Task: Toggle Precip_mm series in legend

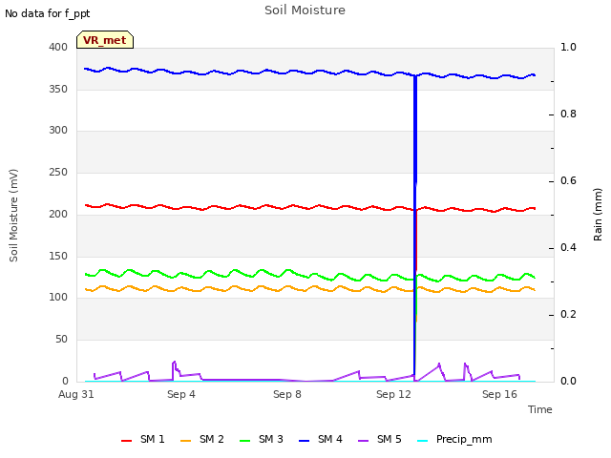Action: (454, 439)
